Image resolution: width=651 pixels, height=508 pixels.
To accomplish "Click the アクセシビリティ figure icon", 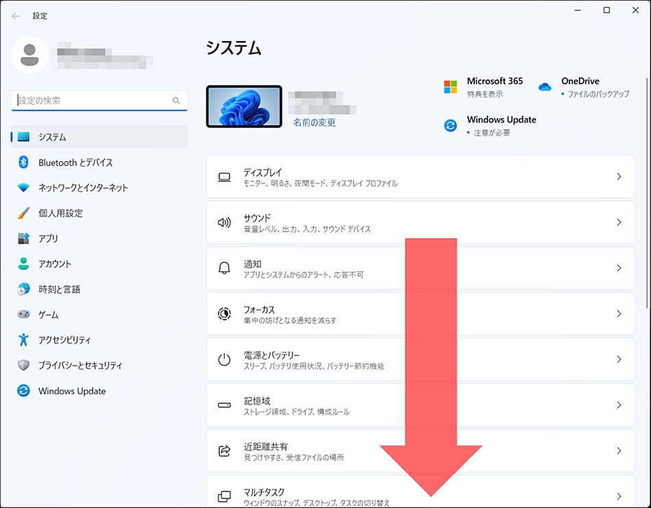I will point(22,340).
